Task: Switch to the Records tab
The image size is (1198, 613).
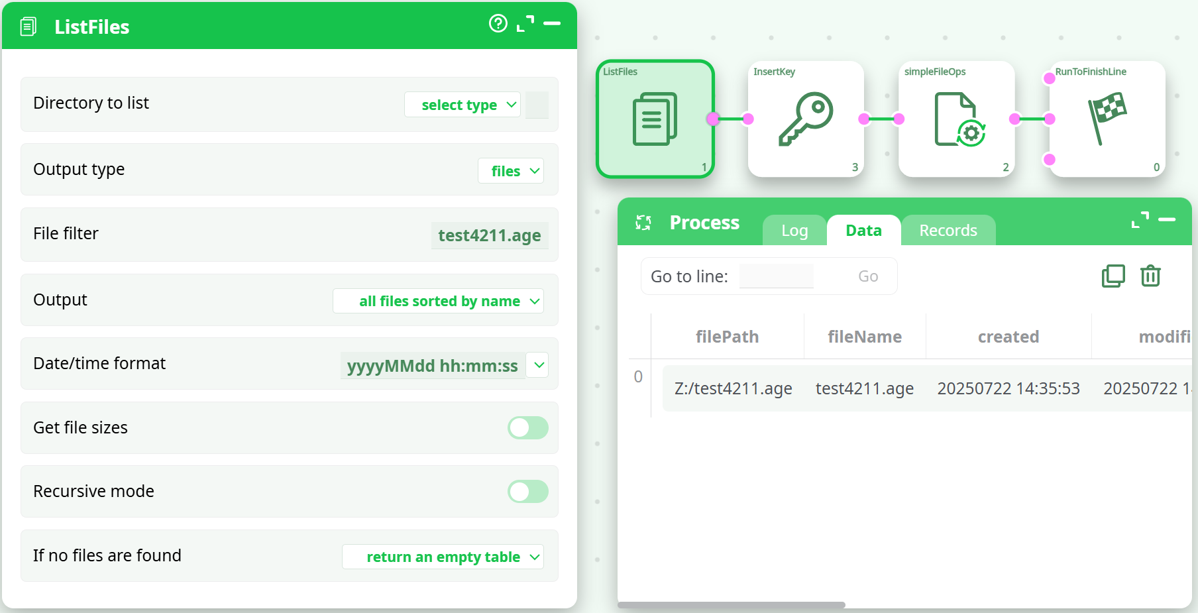Action: [x=948, y=231]
